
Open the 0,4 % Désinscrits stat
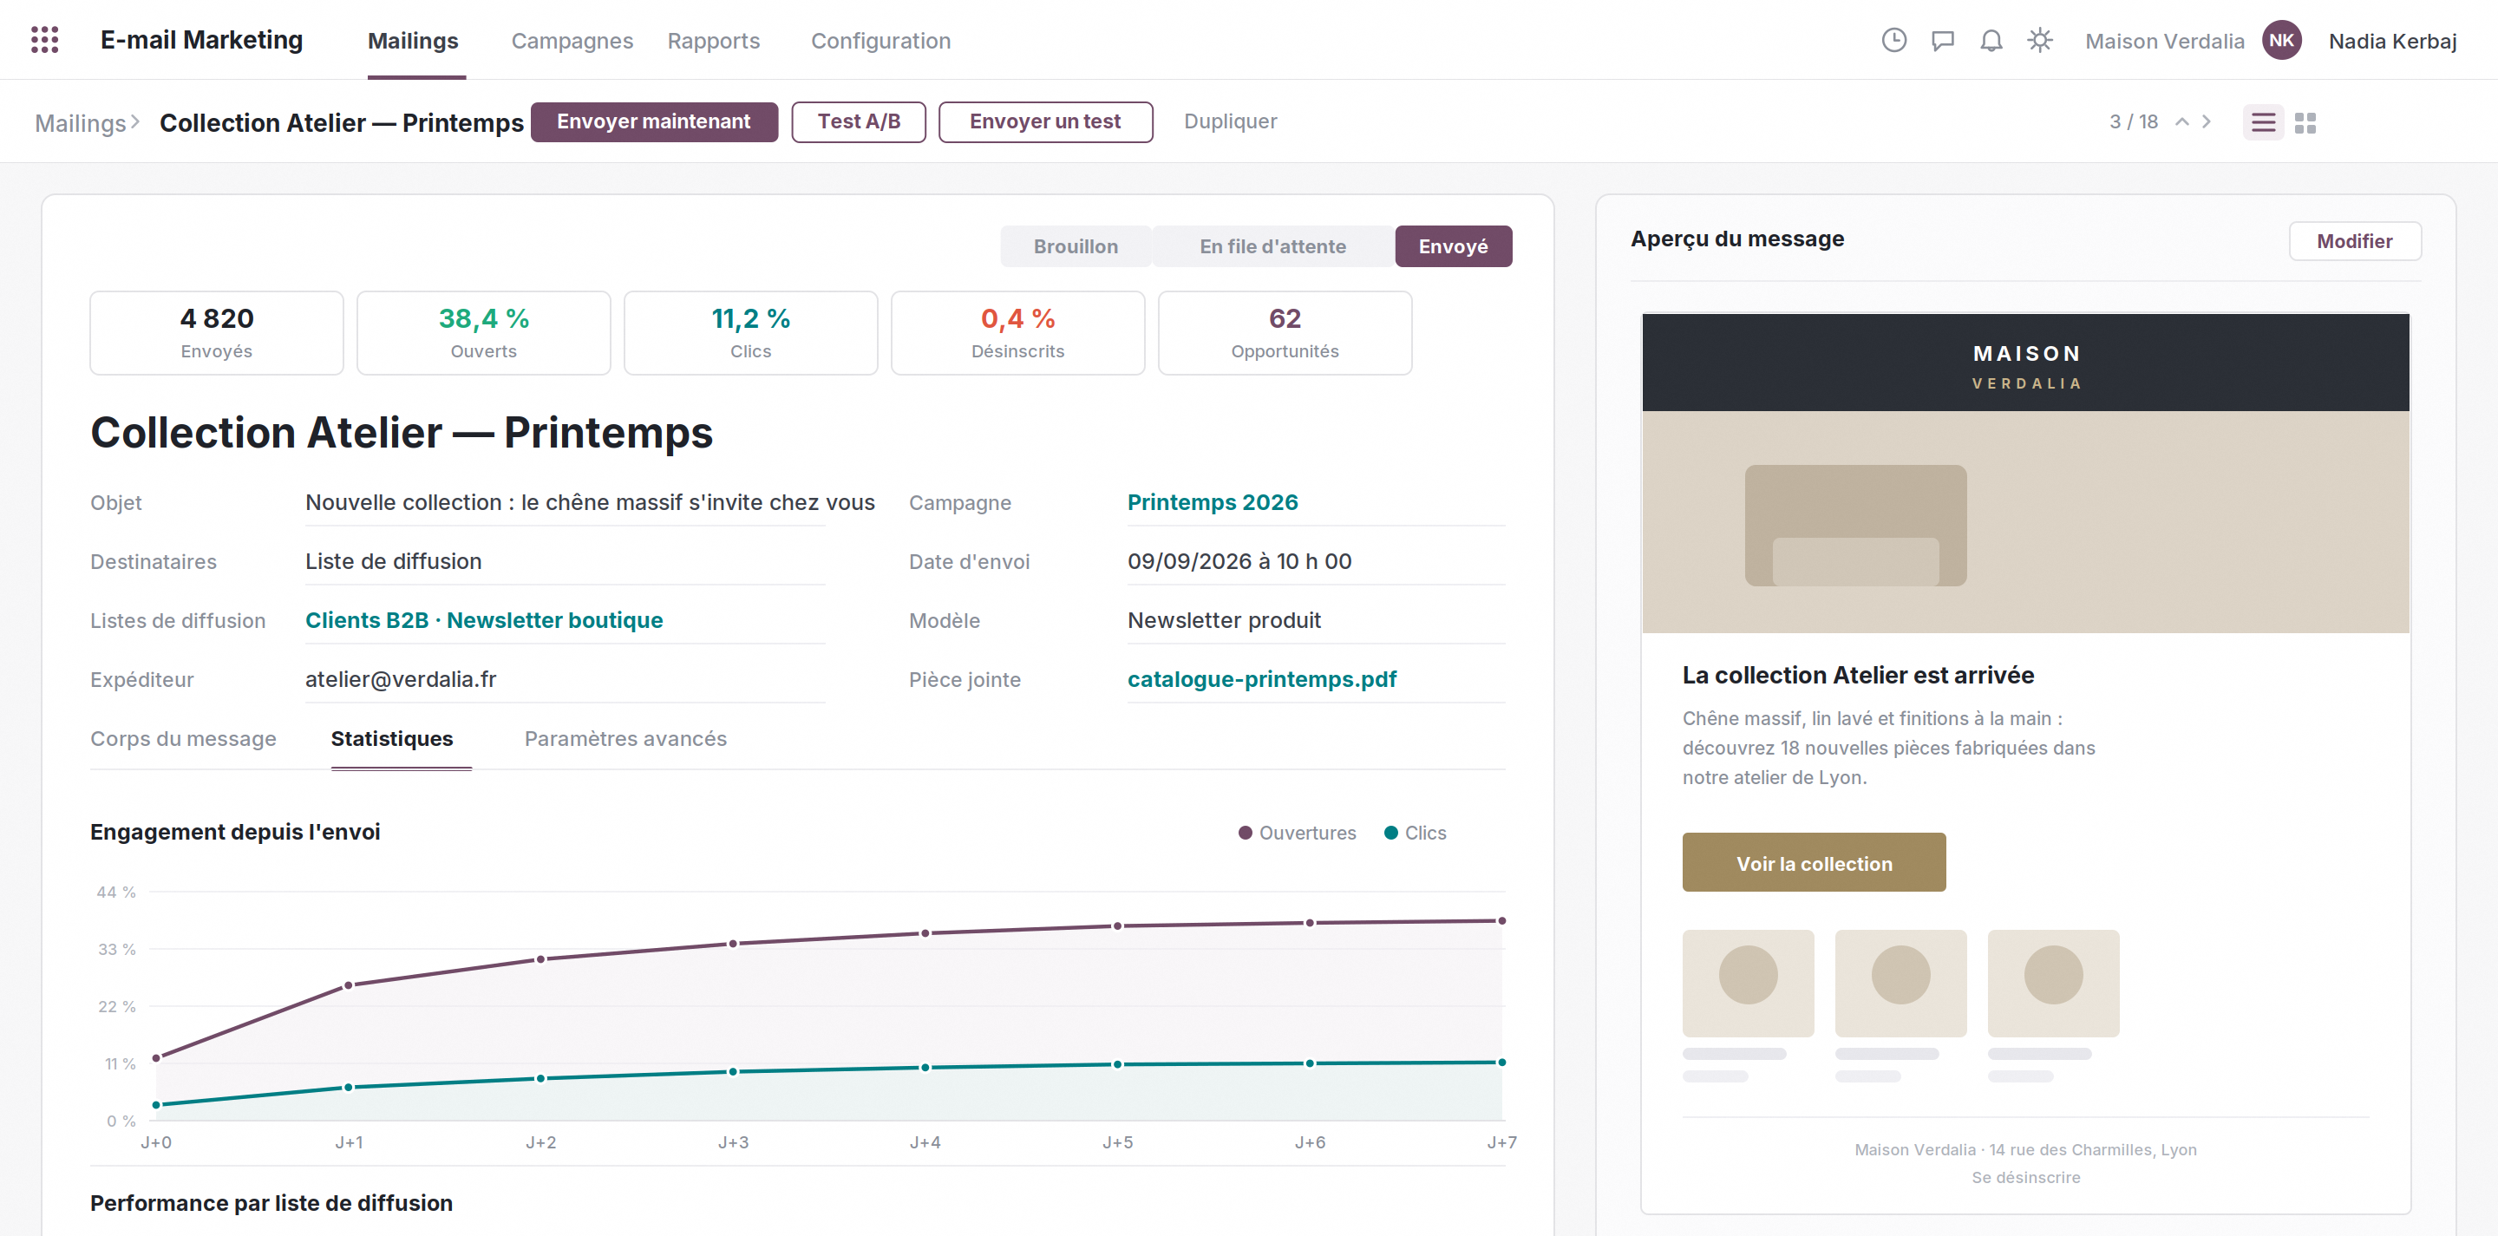pyautogui.click(x=1018, y=332)
